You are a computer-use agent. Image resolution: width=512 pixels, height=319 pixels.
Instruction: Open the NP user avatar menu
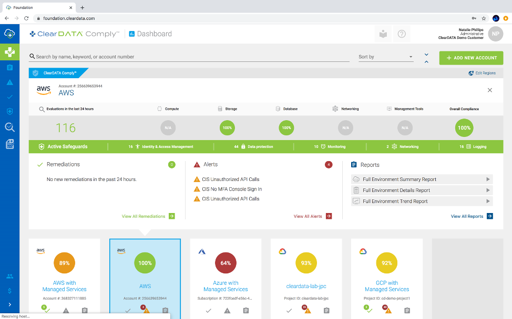click(x=495, y=34)
